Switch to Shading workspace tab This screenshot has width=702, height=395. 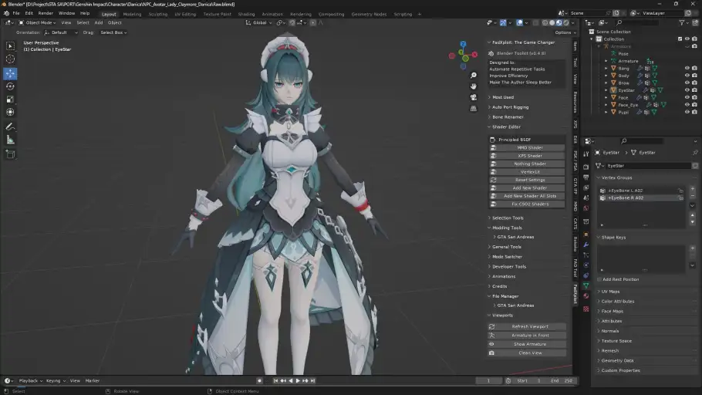(x=246, y=15)
